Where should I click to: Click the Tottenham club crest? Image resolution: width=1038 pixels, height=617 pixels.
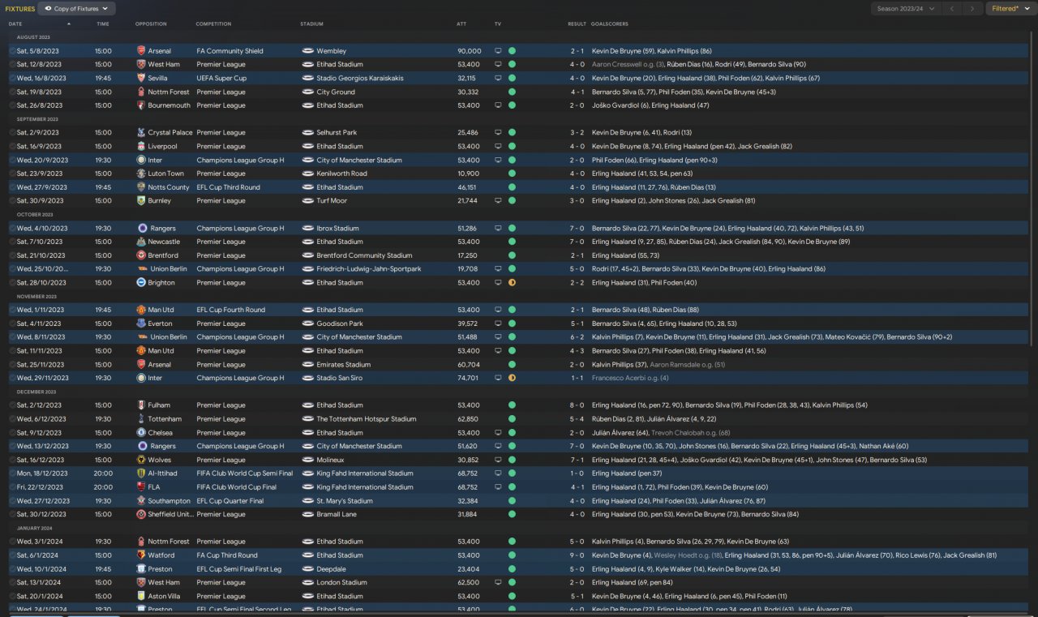(142, 419)
